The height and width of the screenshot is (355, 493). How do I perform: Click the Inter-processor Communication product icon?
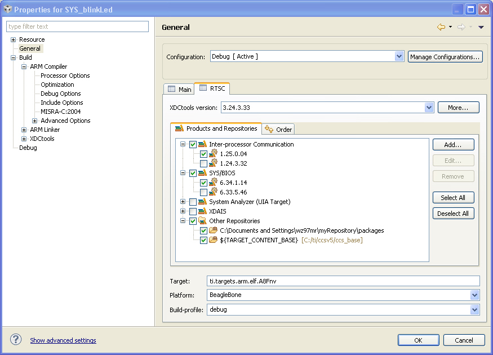click(202, 144)
